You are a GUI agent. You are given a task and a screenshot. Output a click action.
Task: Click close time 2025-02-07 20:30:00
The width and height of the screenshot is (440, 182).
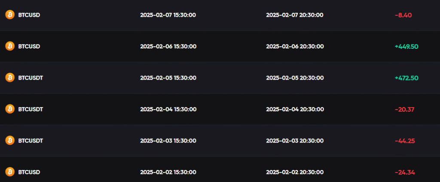click(x=295, y=15)
